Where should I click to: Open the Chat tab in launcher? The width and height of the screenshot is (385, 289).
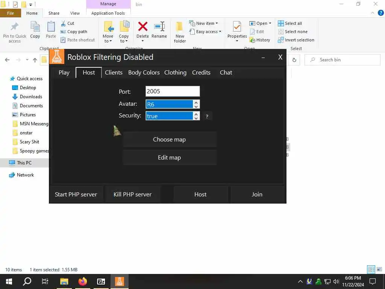[x=226, y=73]
